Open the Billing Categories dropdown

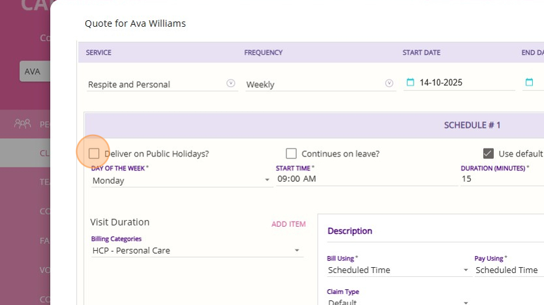coord(297,251)
